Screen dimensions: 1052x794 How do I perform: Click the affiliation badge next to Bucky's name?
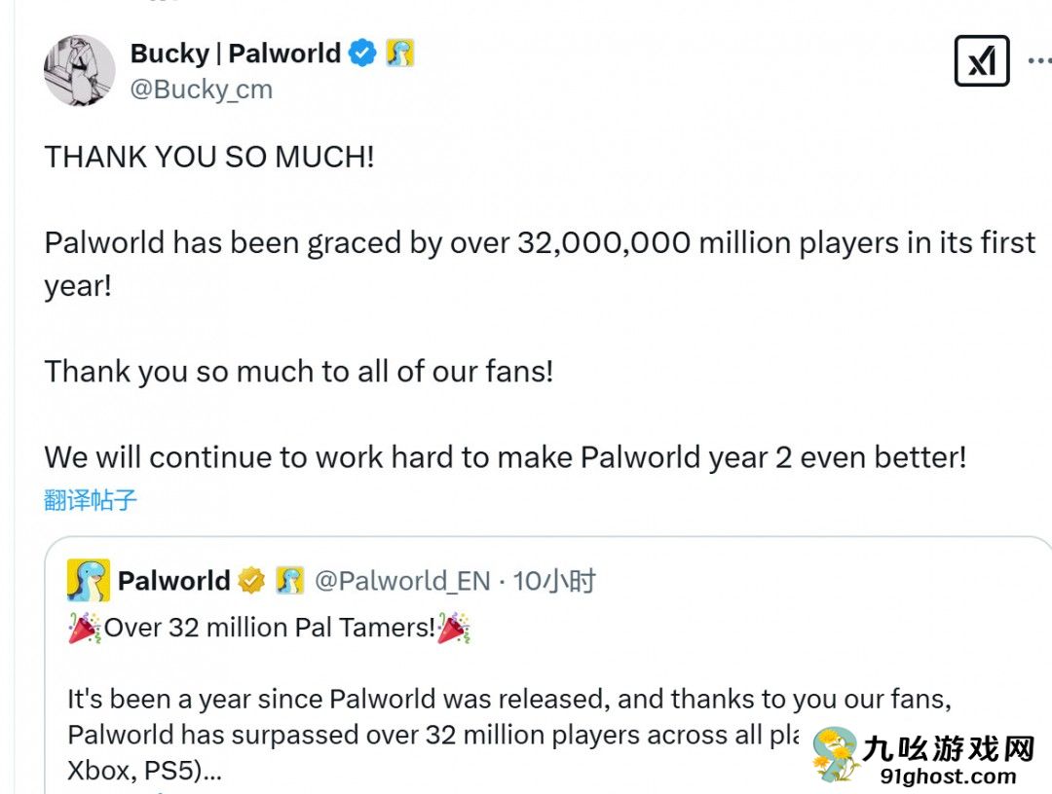399,53
